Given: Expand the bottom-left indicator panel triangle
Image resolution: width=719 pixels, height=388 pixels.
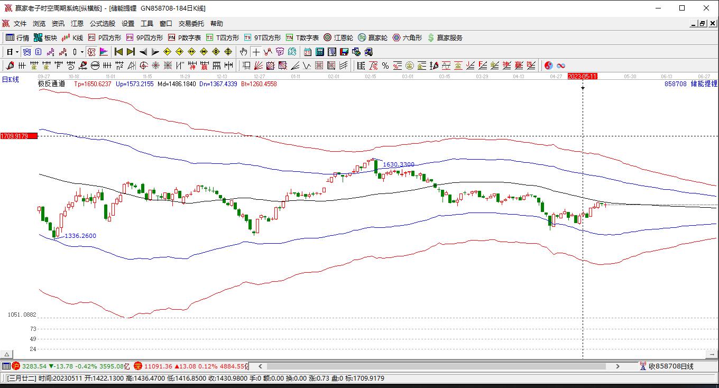Looking at the screenshot, I should point(7,354).
